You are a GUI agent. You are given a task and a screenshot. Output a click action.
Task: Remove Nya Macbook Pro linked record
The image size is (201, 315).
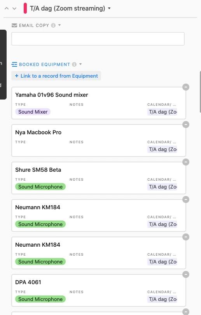(x=186, y=125)
